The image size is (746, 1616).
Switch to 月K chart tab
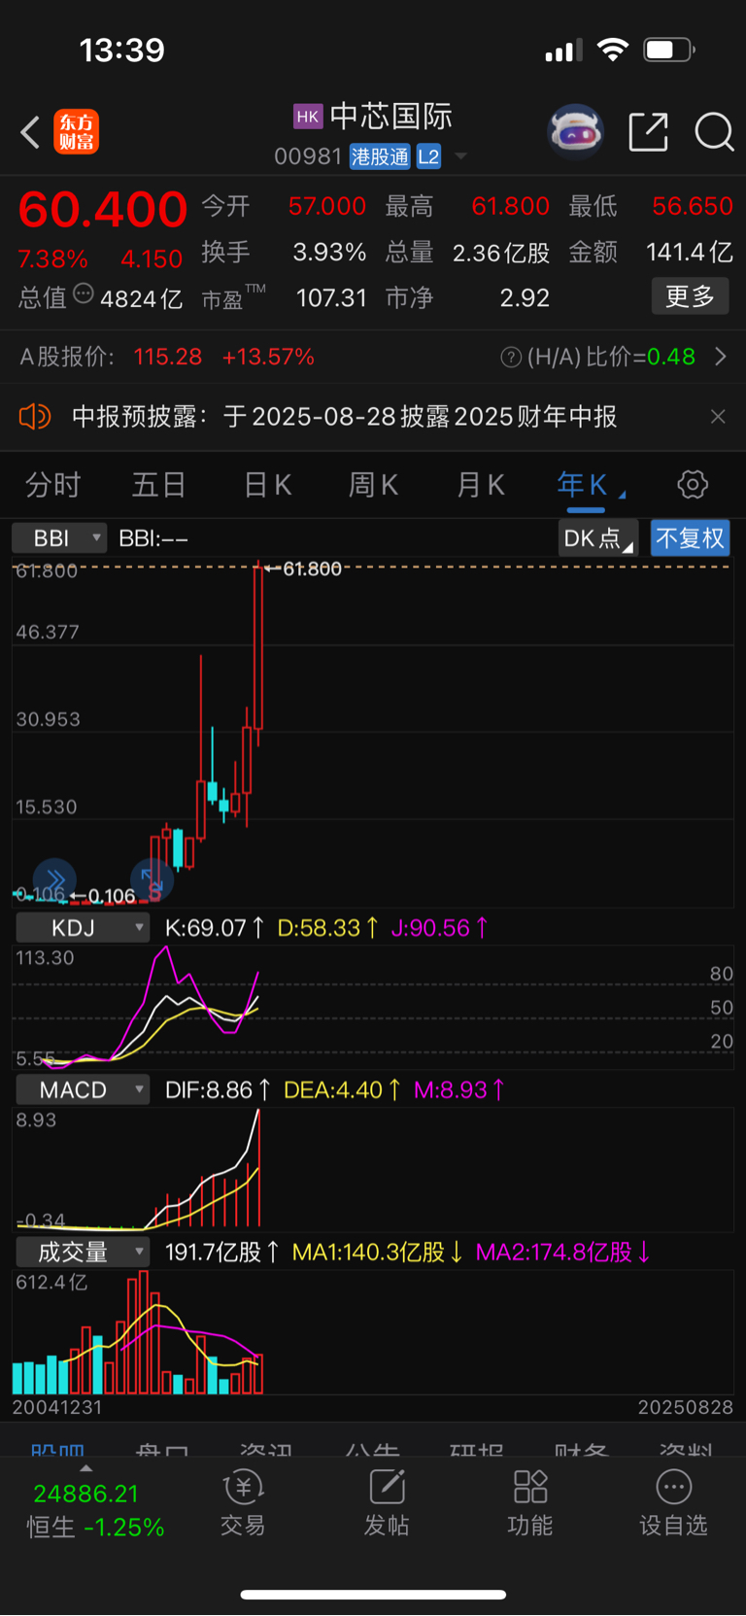[481, 485]
